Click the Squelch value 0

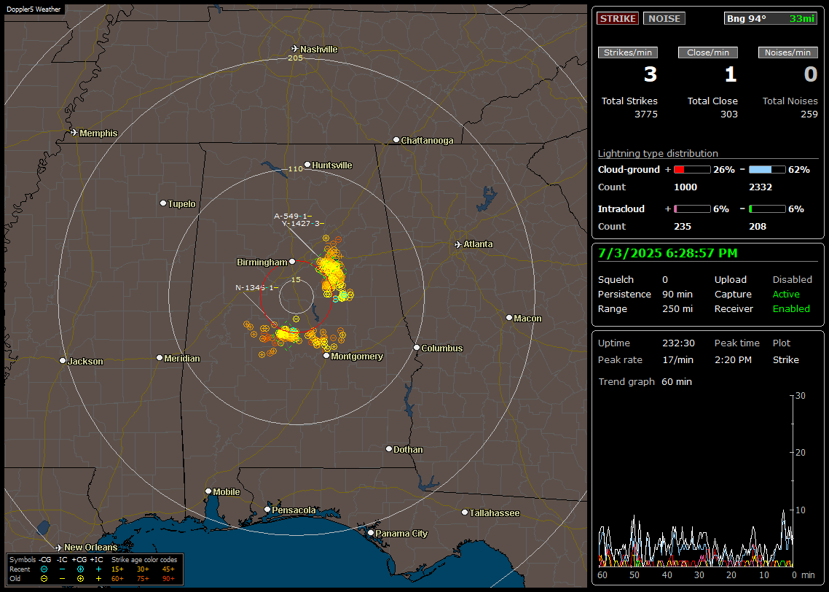(x=665, y=279)
